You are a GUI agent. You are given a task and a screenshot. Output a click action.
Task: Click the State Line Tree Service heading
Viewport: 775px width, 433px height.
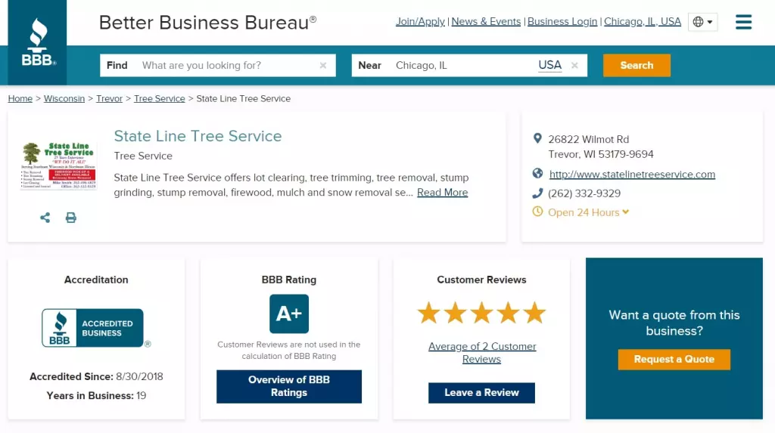tap(198, 136)
